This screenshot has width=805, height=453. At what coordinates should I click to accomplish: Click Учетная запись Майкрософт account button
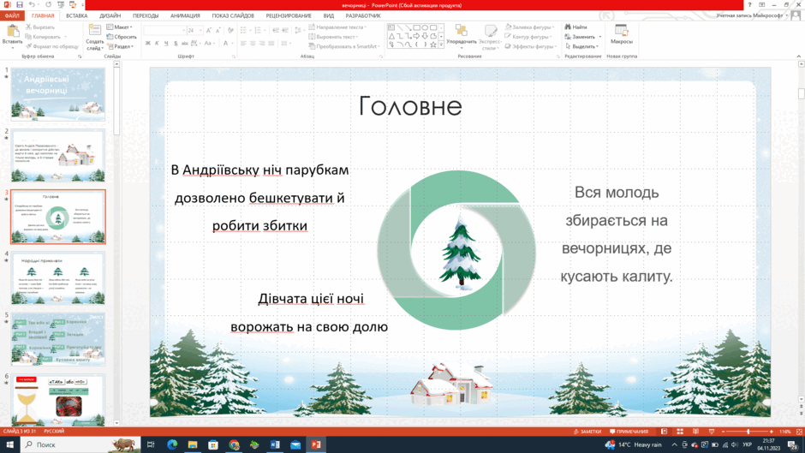click(753, 15)
